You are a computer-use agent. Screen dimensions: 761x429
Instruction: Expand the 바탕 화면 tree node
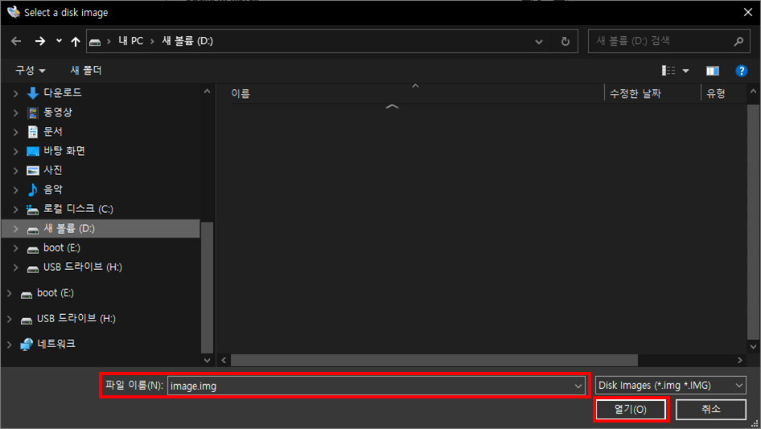point(15,152)
